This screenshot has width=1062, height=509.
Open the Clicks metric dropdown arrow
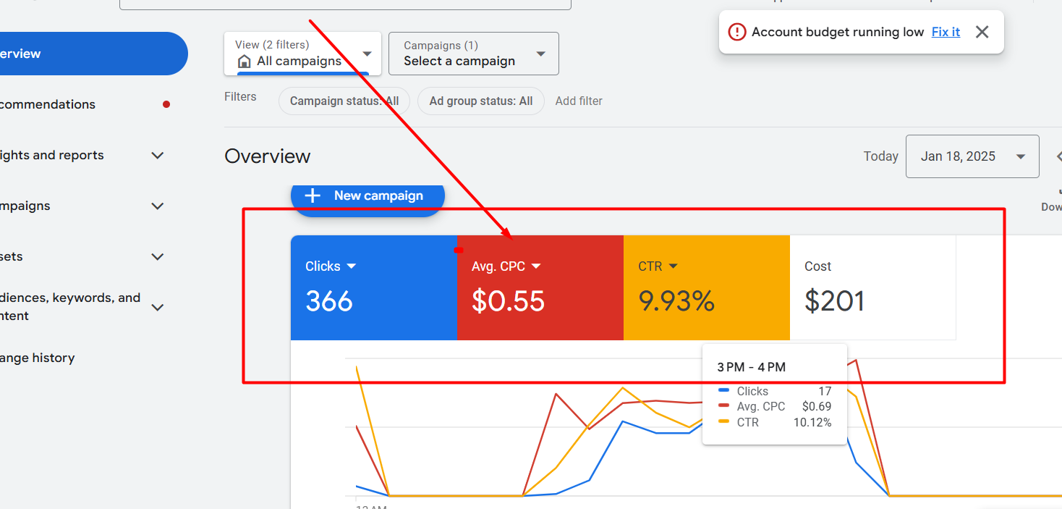pyautogui.click(x=352, y=266)
